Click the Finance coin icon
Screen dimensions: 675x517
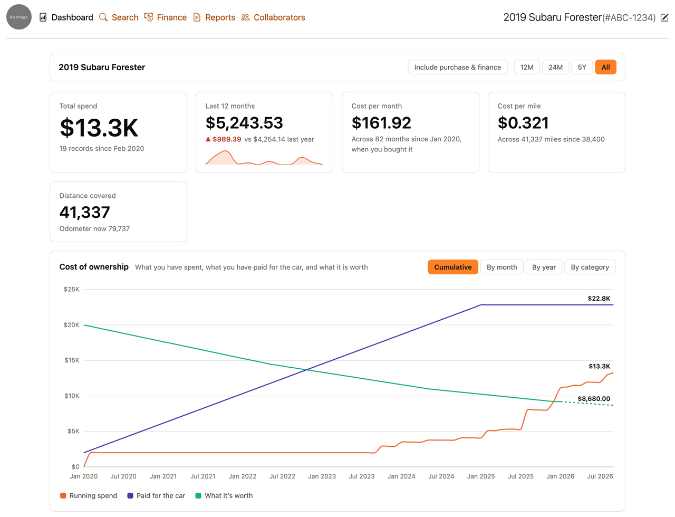click(x=149, y=17)
